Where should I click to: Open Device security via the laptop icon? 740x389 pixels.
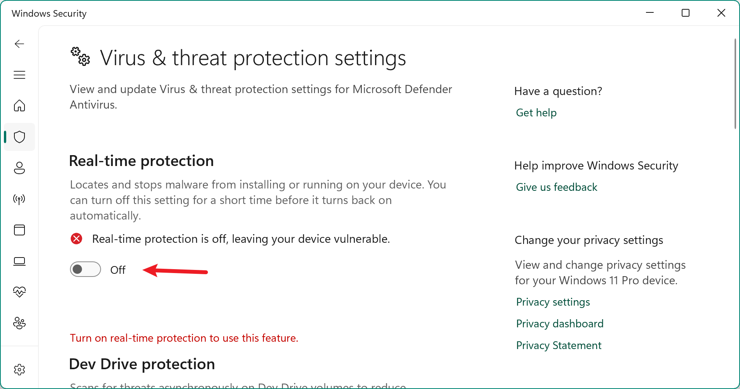19,261
